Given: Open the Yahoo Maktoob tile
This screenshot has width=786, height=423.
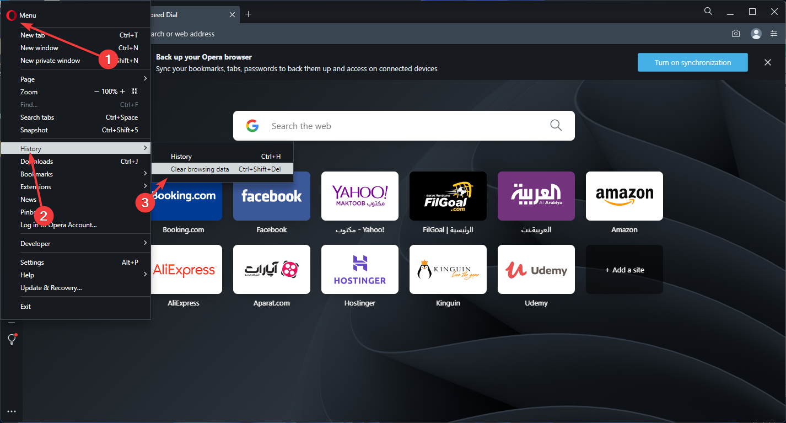Looking at the screenshot, I should coord(360,196).
